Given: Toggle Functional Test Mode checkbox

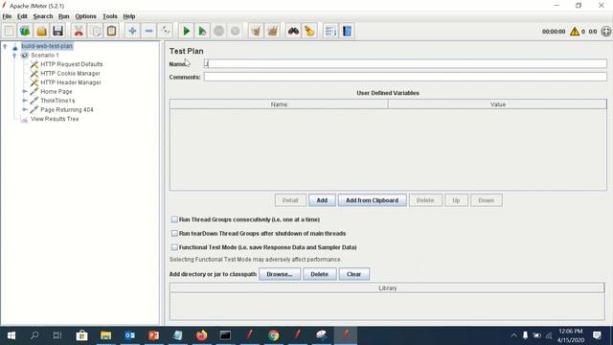Looking at the screenshot, I should pyautogui.click(x=174, y=247).
